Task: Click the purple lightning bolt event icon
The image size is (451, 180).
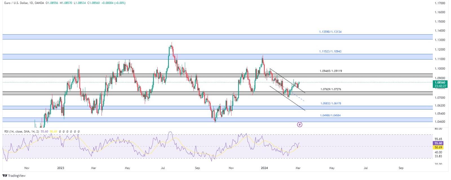Action: (300, 124)
